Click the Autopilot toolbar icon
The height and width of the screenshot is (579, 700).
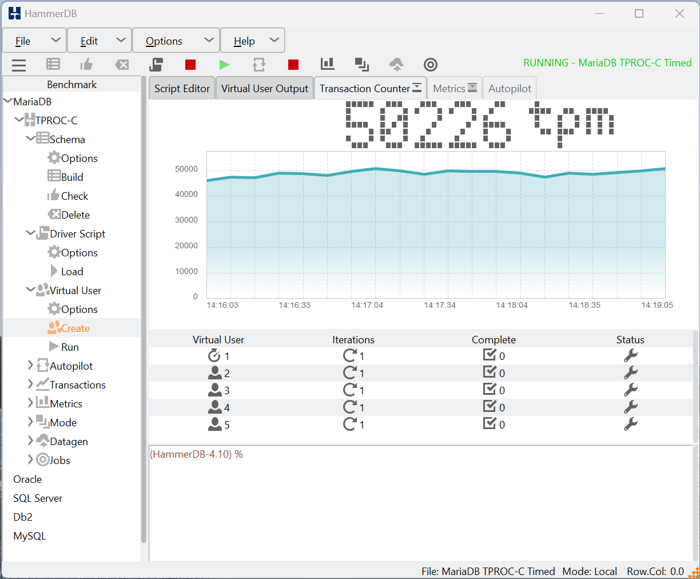tap(259, 65)
